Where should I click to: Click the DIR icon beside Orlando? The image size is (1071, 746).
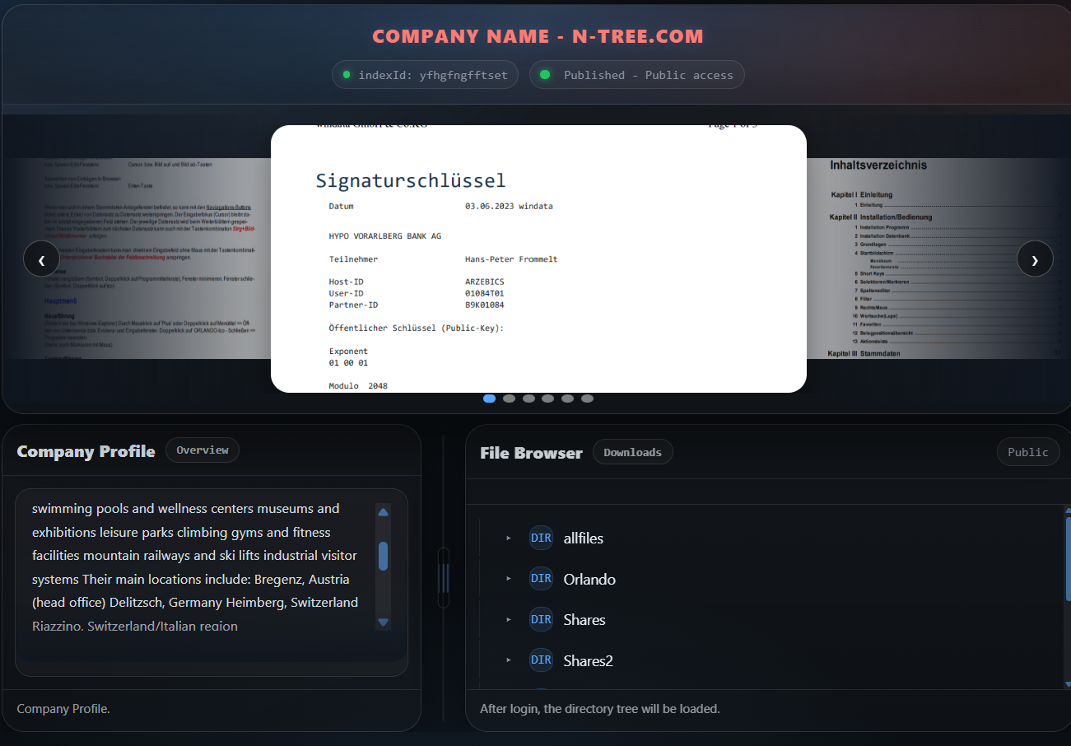[541, 579]
